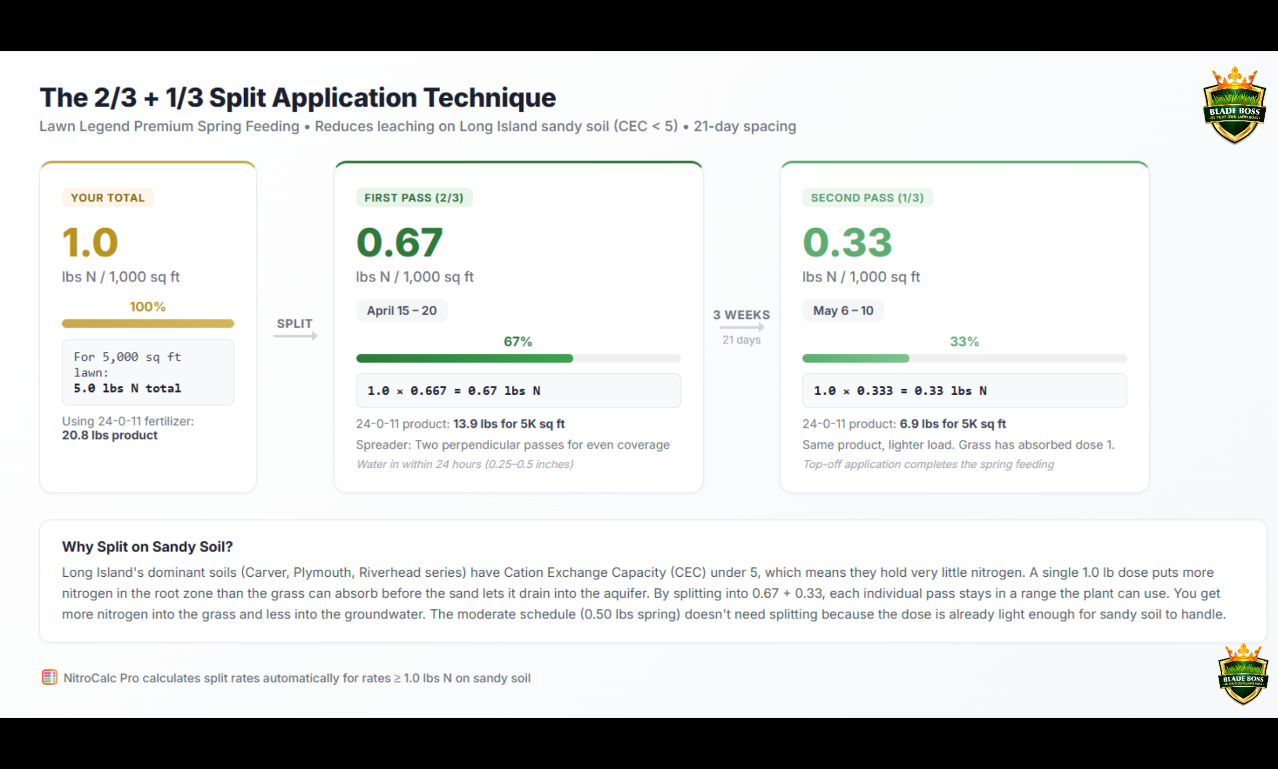This screenshot has width=1278, height=769.
Task: Click the 3 WEEKS arrow indicator
Action: 742,327
